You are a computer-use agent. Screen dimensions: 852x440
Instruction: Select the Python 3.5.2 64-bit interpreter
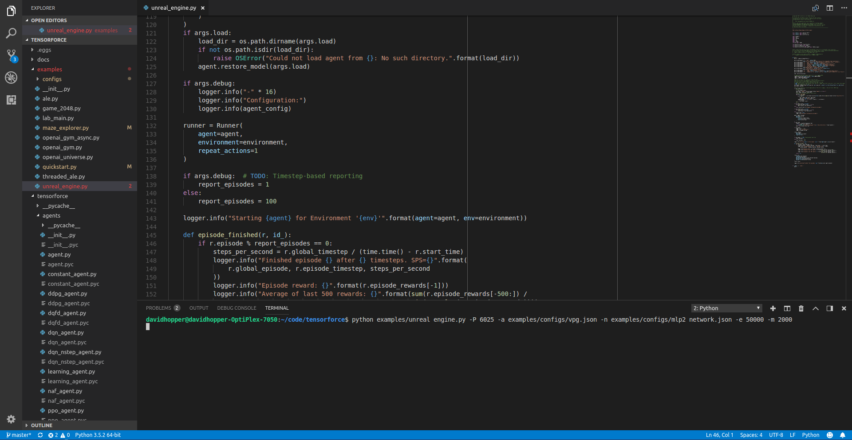[x=98, y=435]
